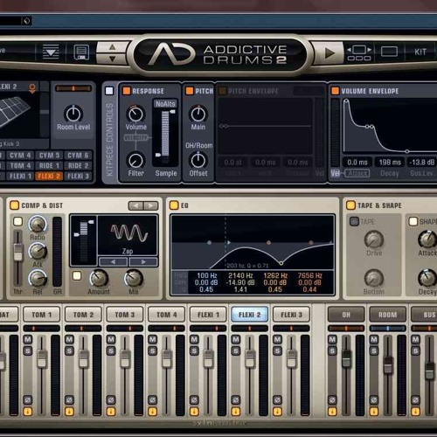Select the FLEXI 3 kit piece slot
The width and height of the screenshot is (437, 437).
pyautogui.click(x=78, y=177)
